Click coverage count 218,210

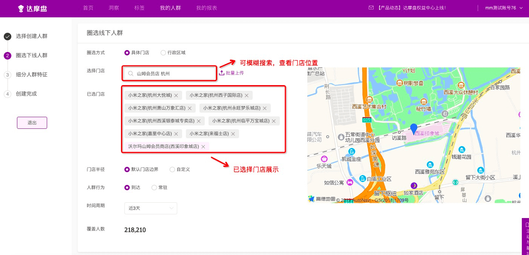coord(135,230)
